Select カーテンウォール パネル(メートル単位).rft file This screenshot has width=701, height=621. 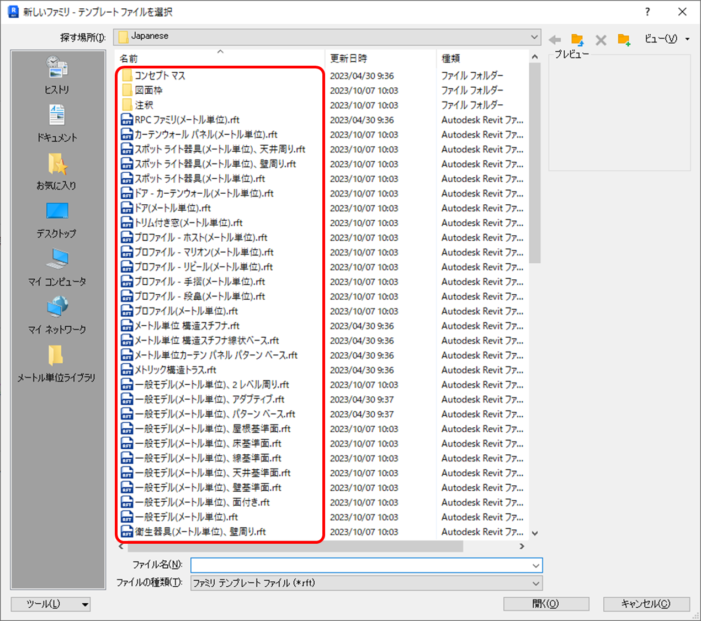pos(199,135)
